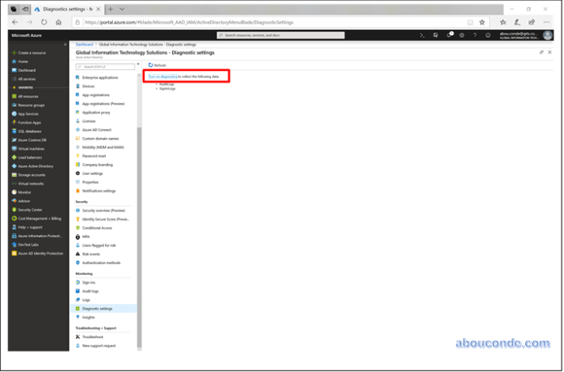564x372 pixels.
Task: Favorite this page with the star icon
Action: click(482, 22)
